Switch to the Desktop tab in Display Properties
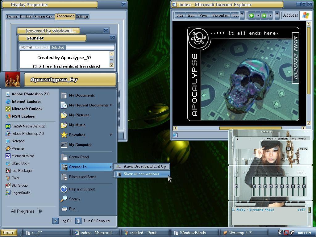This screenshot has width=316, height=237. (x=26, y=17)
